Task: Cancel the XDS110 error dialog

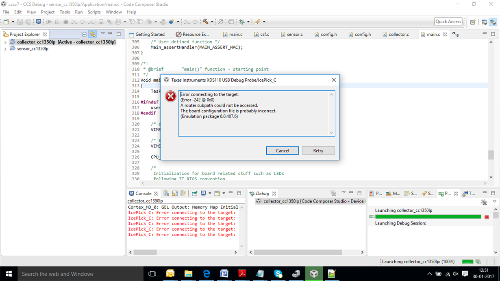Action: pos(282,150)
